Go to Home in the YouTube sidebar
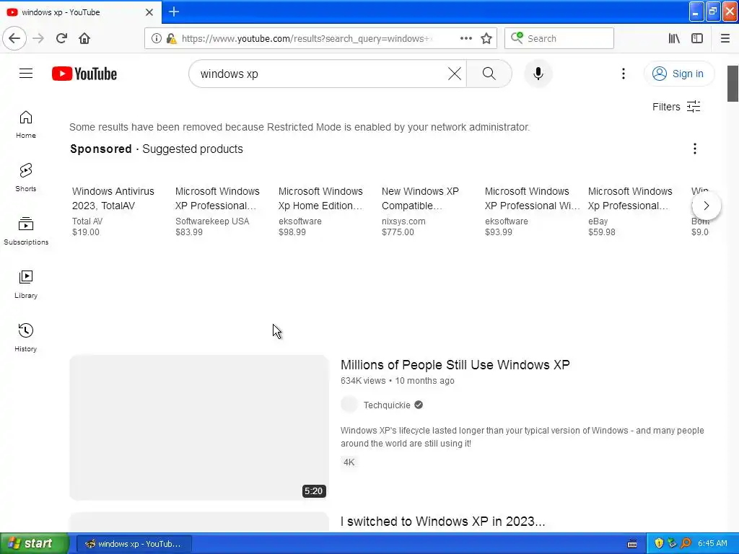 [x=26, y=125]
